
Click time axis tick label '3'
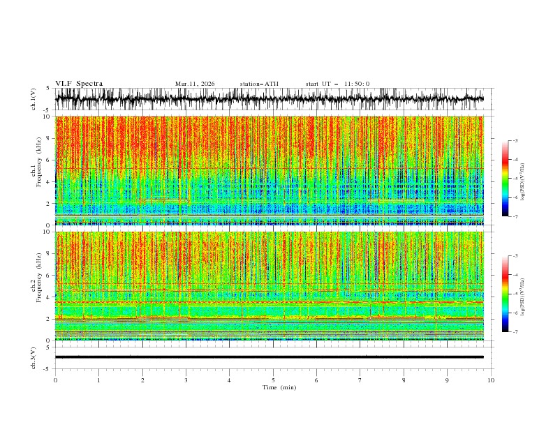tap(186, 380)
